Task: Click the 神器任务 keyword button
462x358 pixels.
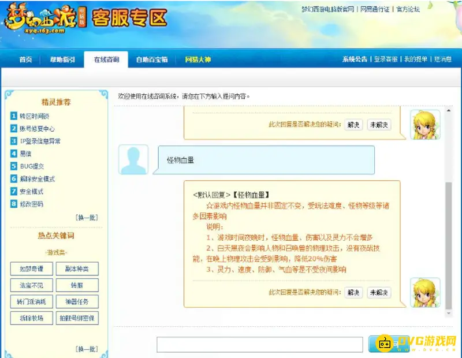Action: [77, 302]
